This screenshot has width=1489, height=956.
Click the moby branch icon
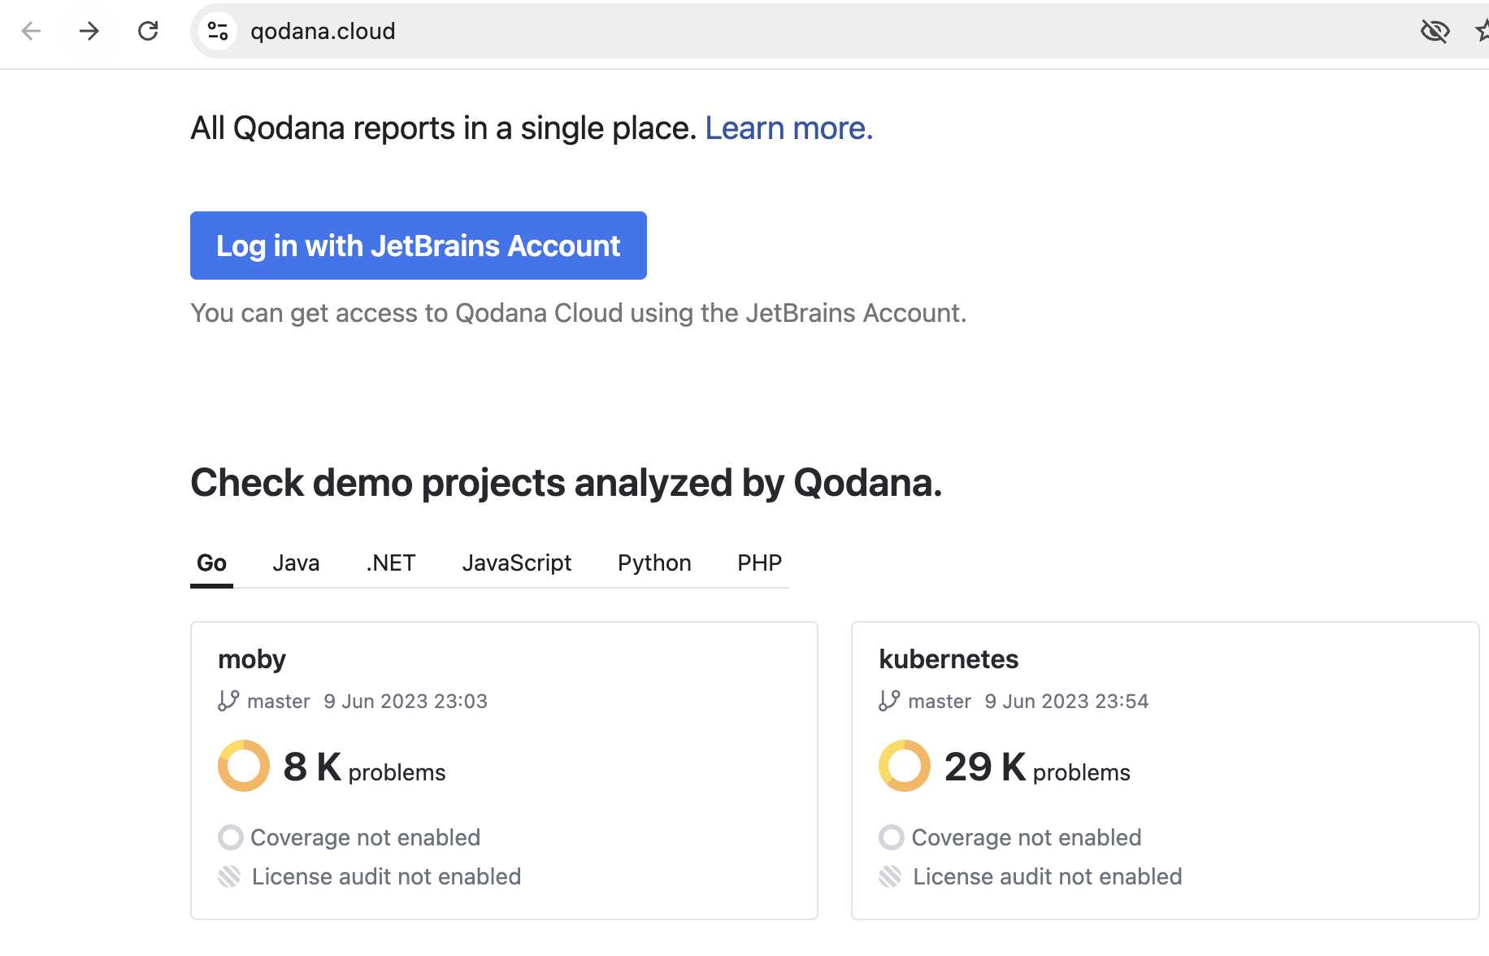[228, 701]
